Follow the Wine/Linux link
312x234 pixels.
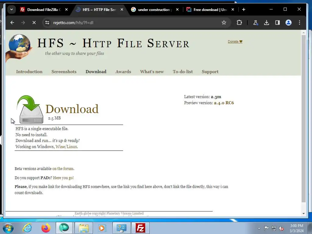click(x=66, y=147)
